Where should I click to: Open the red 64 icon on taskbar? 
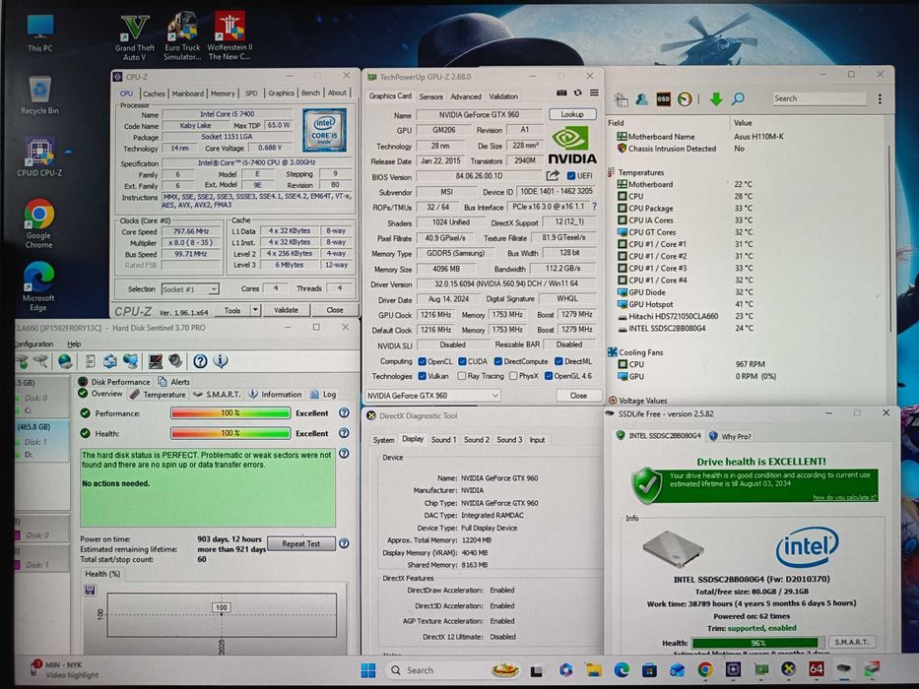click(816, 669)
